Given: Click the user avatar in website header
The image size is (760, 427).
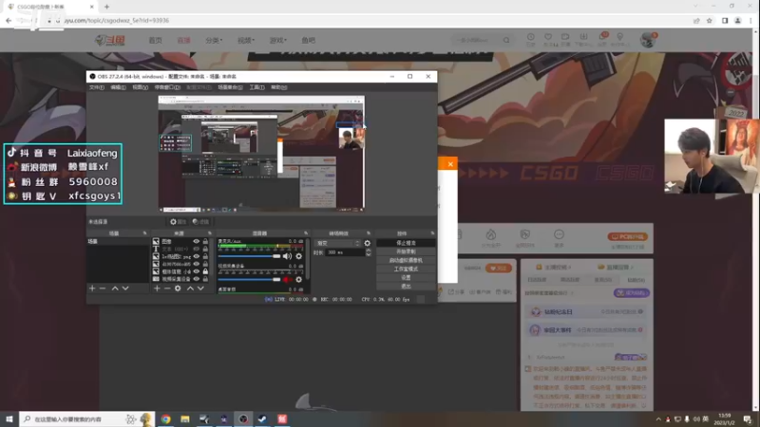Looking at the screenshot, I should pyautogui.click(x=647, y=41).
